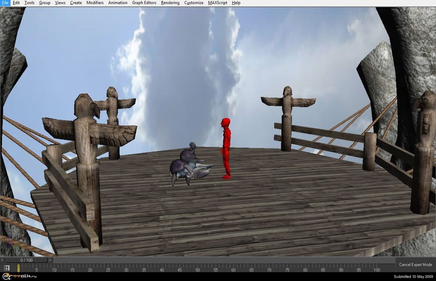
Task: Open the Tools menu
Action: (29, 3)
